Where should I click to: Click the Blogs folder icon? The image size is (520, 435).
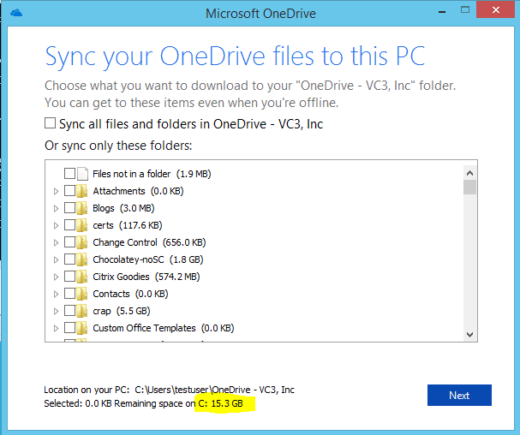[81, 208]
